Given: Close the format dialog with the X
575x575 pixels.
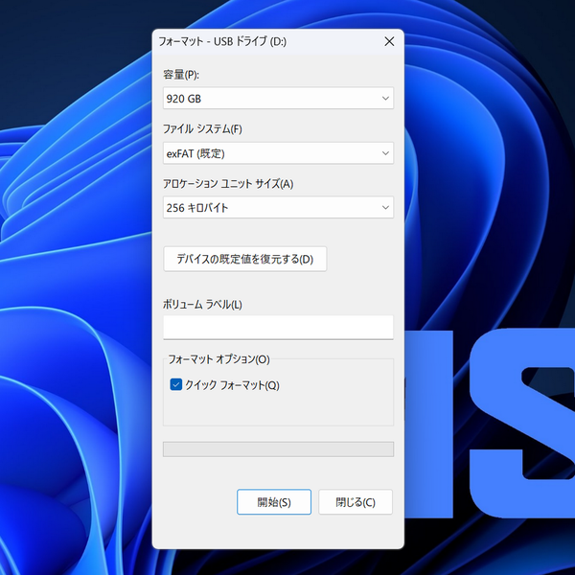Looking at the screenshot, I should tap(389, 42).
